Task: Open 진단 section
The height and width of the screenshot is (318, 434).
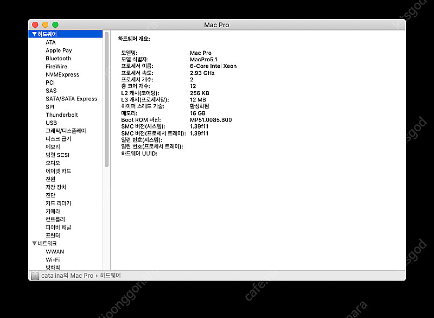Action: click(x=50, y=195)
